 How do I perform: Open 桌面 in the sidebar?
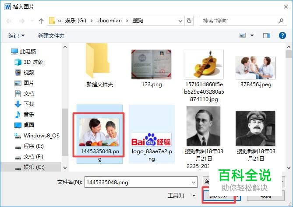click(24, 125)
